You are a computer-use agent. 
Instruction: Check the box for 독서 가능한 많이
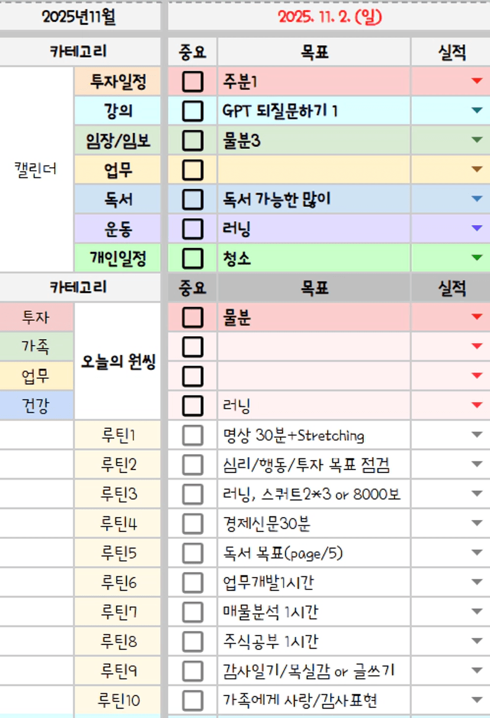point(193,200)
